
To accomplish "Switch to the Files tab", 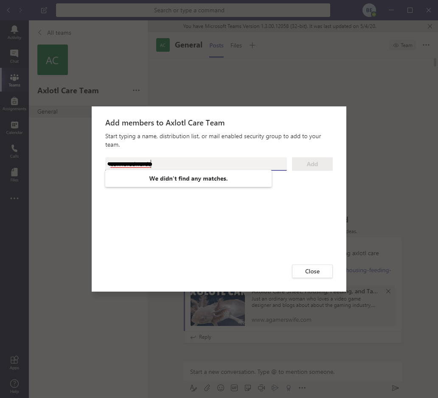I will click(236, 45).
